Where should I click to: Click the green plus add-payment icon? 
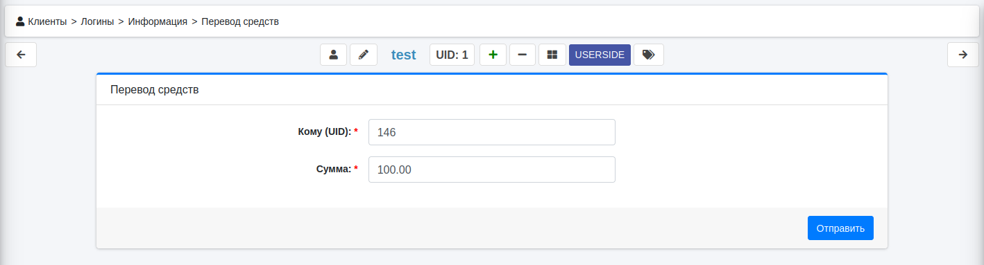493,55
